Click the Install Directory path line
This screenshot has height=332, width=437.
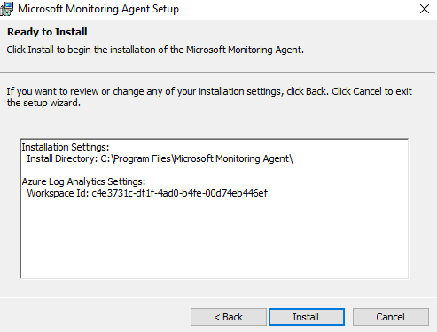pos(160,158)
